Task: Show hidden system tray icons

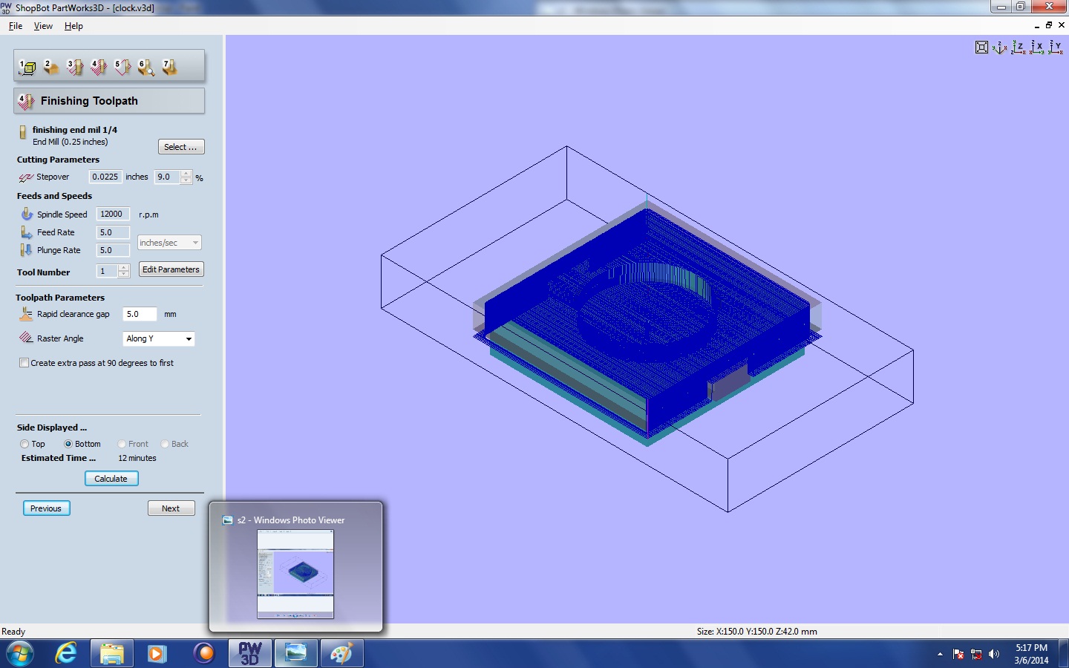Action: (940, 654)
